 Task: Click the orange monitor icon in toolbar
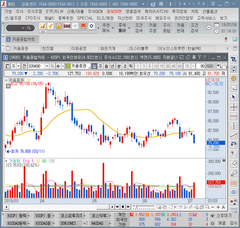click(83, 26)
